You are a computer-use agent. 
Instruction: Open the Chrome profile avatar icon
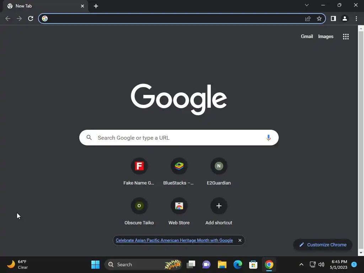pyautogui.click(x=345, y=18)
